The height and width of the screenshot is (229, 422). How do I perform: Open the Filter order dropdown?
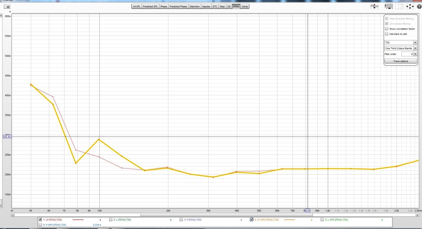(409, 54)
